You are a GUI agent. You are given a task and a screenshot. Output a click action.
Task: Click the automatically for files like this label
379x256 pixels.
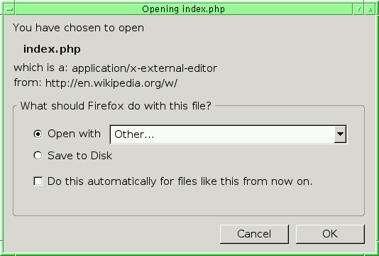(x=180, y=181)
